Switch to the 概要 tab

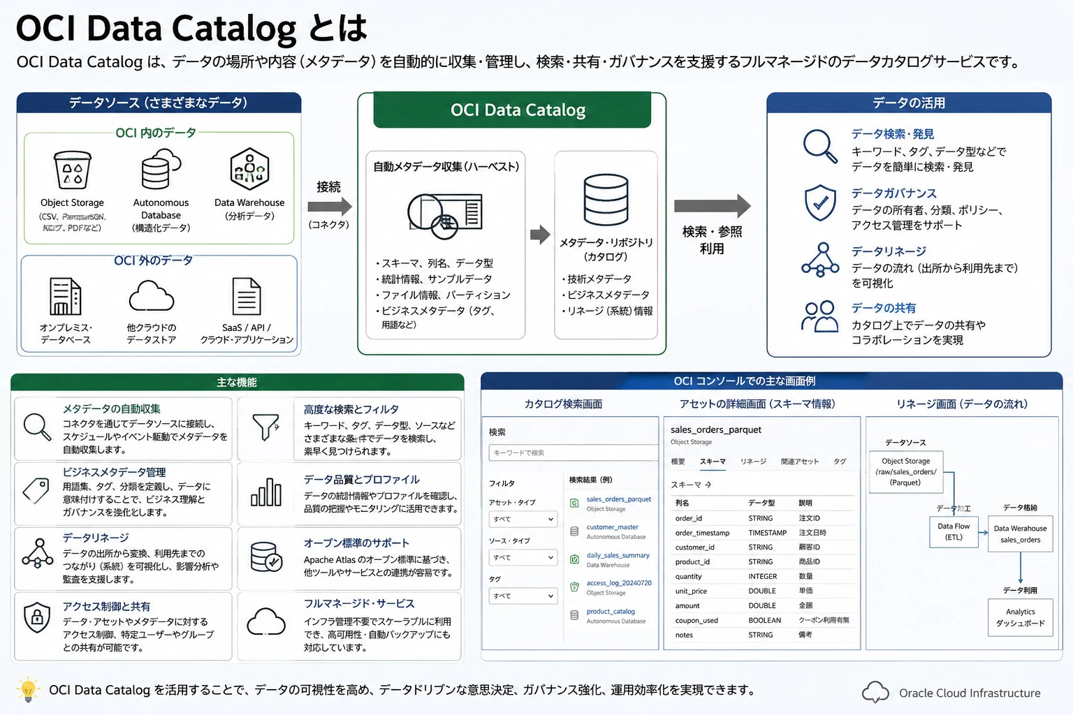678,462
